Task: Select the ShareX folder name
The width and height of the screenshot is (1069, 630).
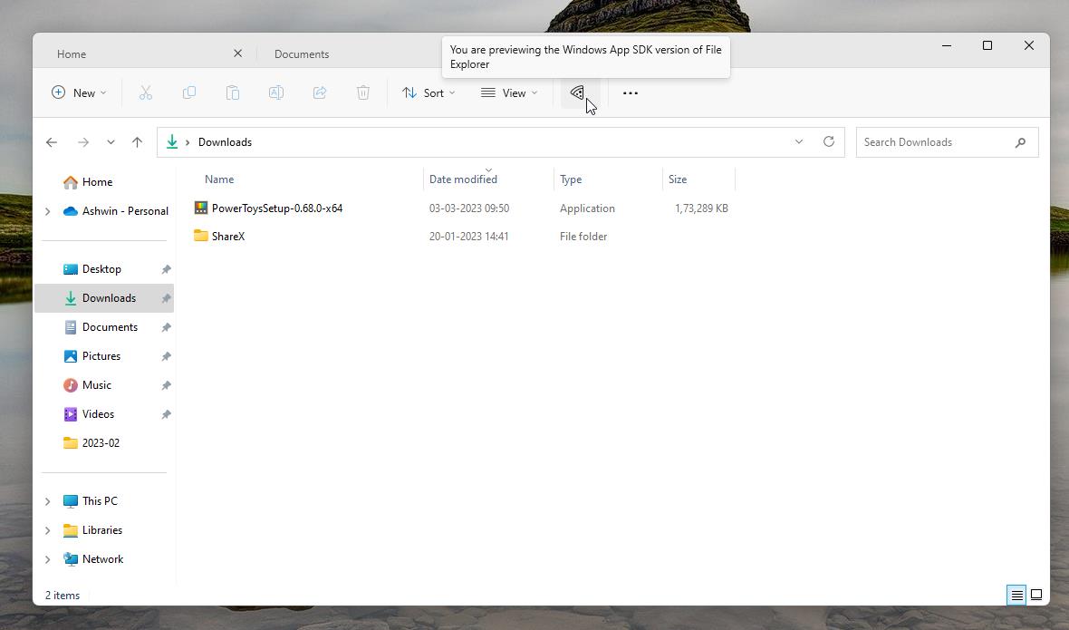Action: point(227,236)
